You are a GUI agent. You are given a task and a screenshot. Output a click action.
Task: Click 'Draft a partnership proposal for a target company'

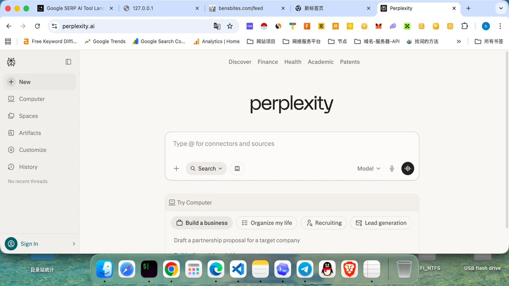point(237,240)
